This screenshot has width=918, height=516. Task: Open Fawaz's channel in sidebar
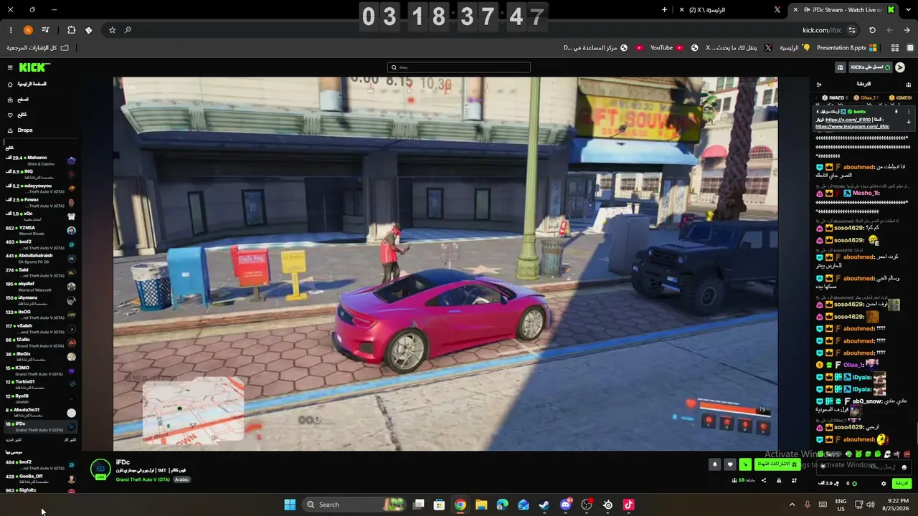tap(40, 202)
